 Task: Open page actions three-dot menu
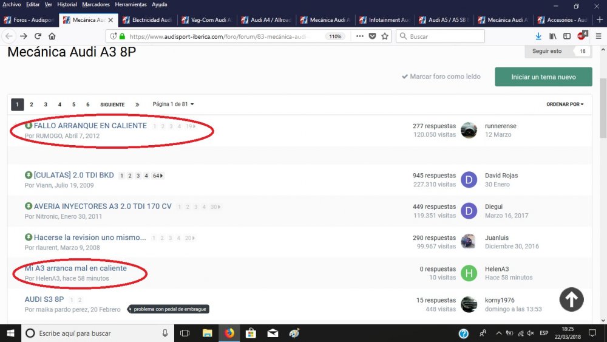pyautogui.click(x=359, y=36)
